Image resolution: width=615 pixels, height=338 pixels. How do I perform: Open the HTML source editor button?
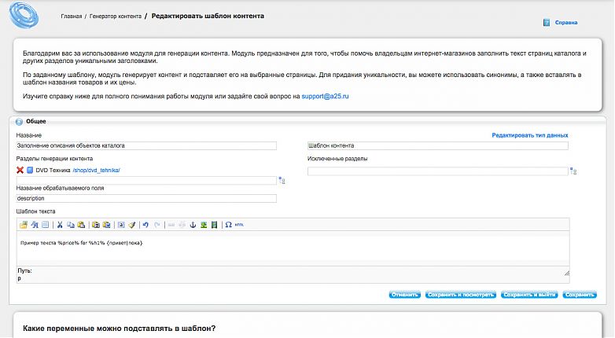click(238, 225)
